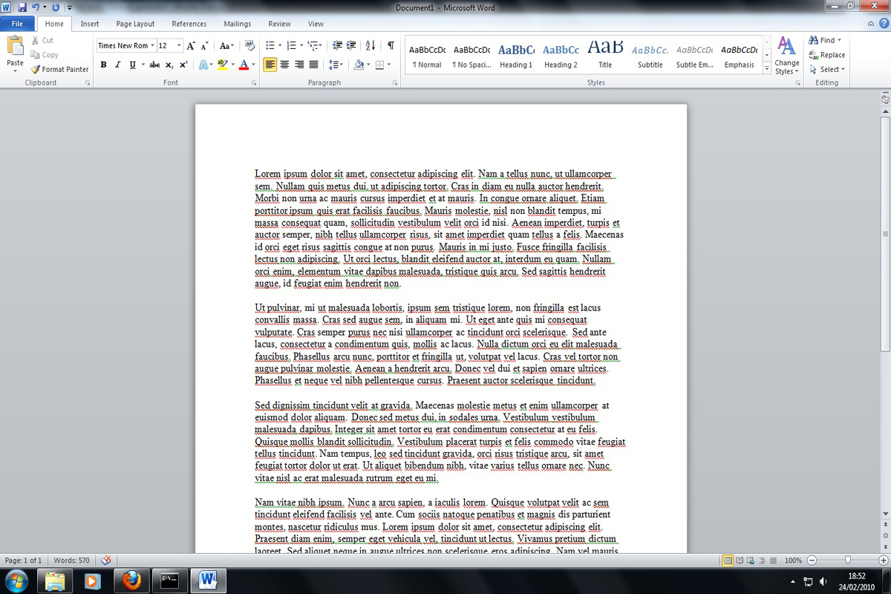
Task: Apply strikethrough formatting
Action: (154, 65)
